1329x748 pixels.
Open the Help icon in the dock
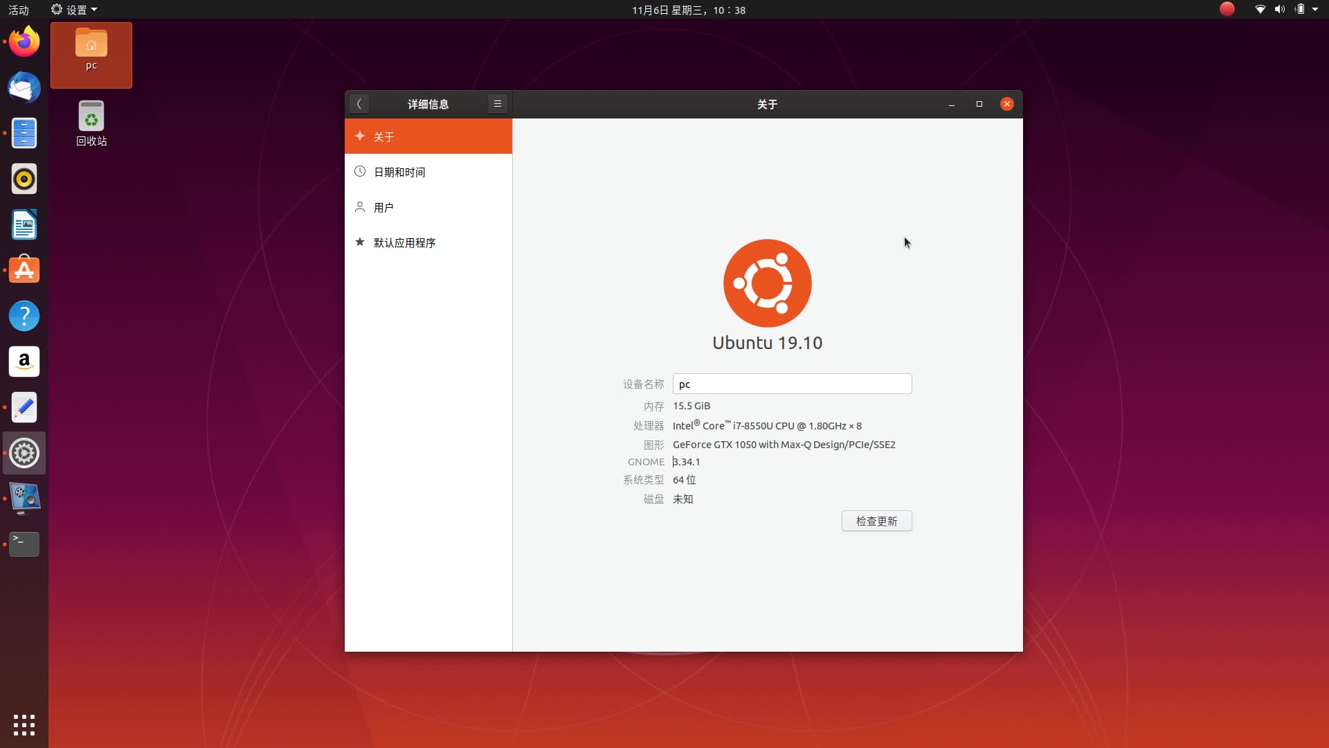tap(24, 316)
